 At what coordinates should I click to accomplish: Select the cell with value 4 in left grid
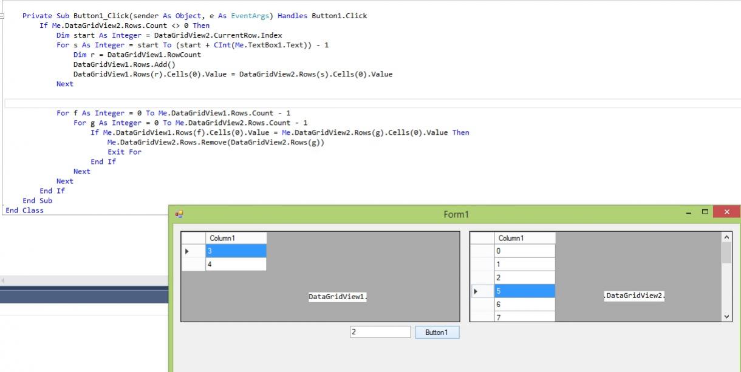236,265
